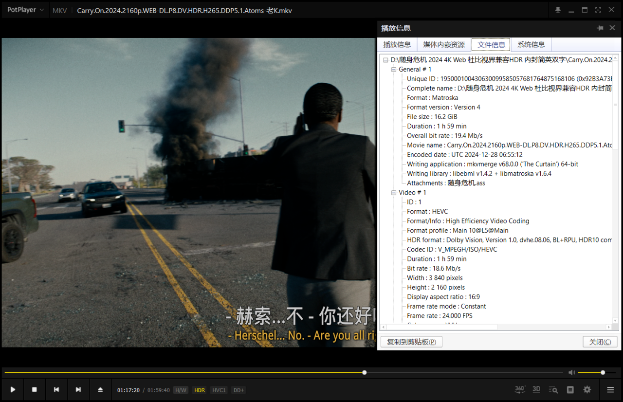Toggle the HDR indicator
Viewport: 623px width, 402px height.
(200, 390)
